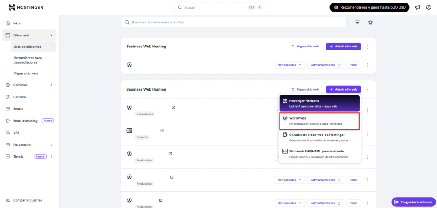Select Sitio web PHP/HTML personalizado option
Image resolution: width=437 pixels, height=208 pixels.
tap(319, 154)
